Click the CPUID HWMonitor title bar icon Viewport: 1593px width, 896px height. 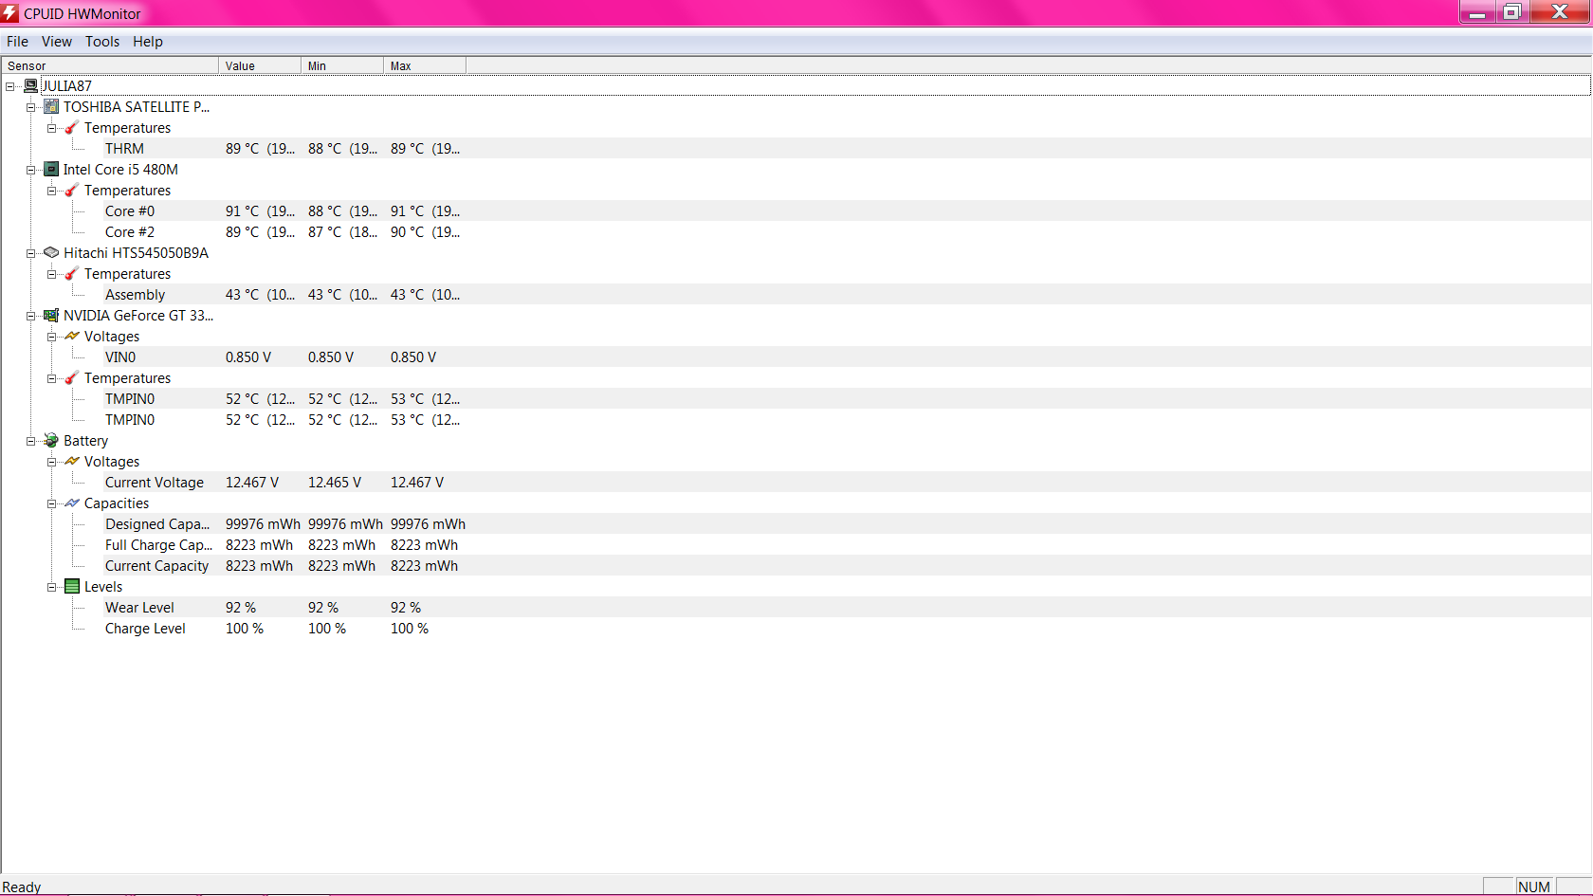pyautogui.click(x=10, y=12)
